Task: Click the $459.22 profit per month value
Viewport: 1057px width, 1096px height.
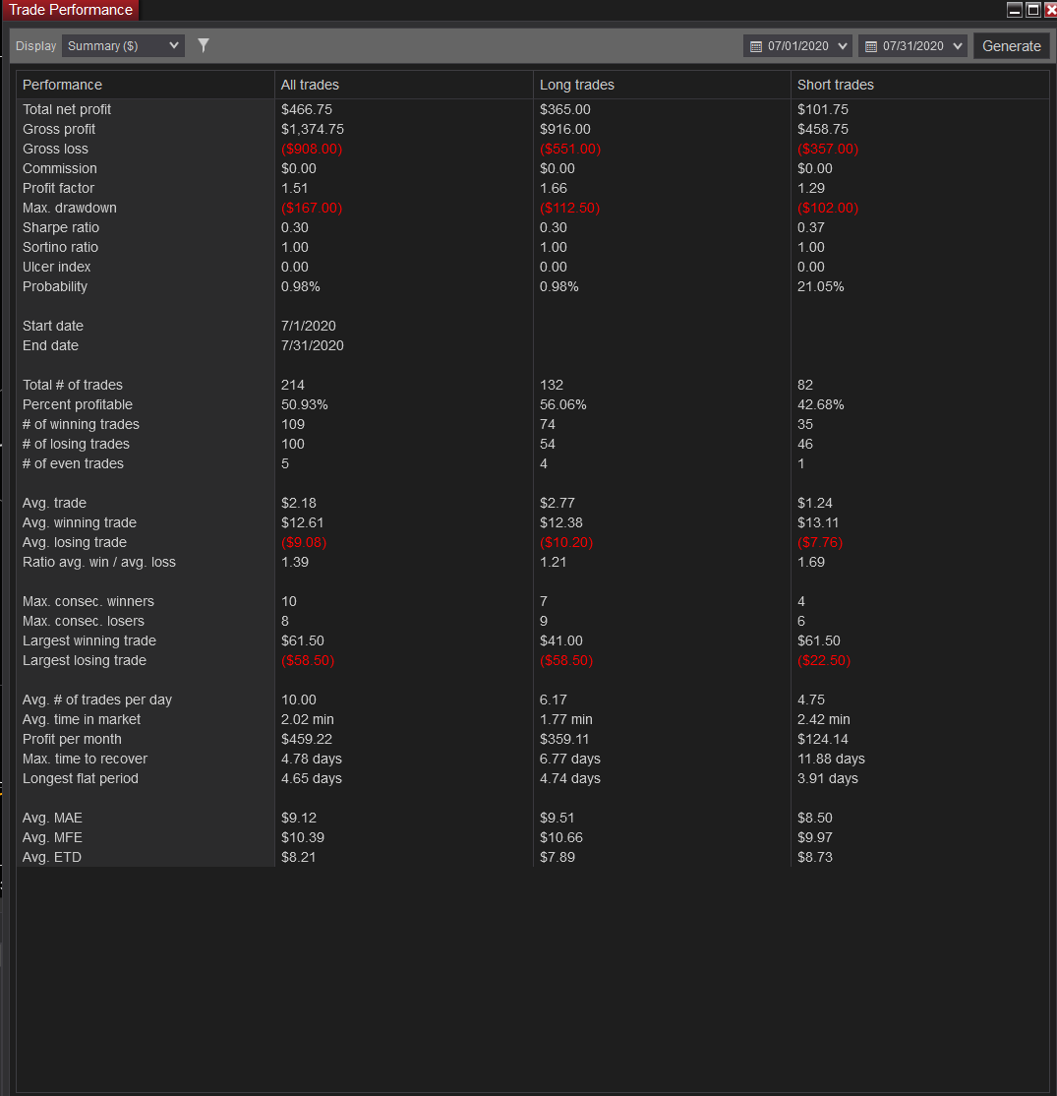Action: pos(307,739)
